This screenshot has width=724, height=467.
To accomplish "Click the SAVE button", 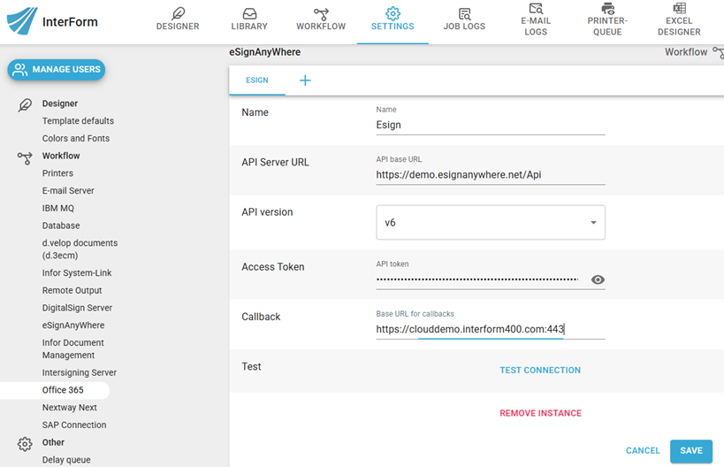I will [x=691, y=451].
